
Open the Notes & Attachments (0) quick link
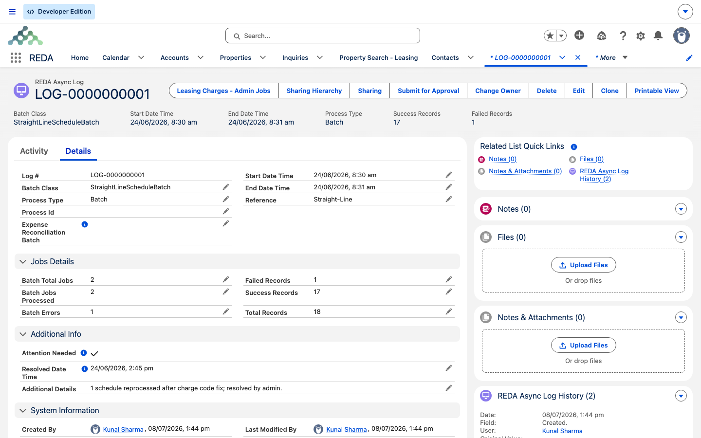pos(525,171)
